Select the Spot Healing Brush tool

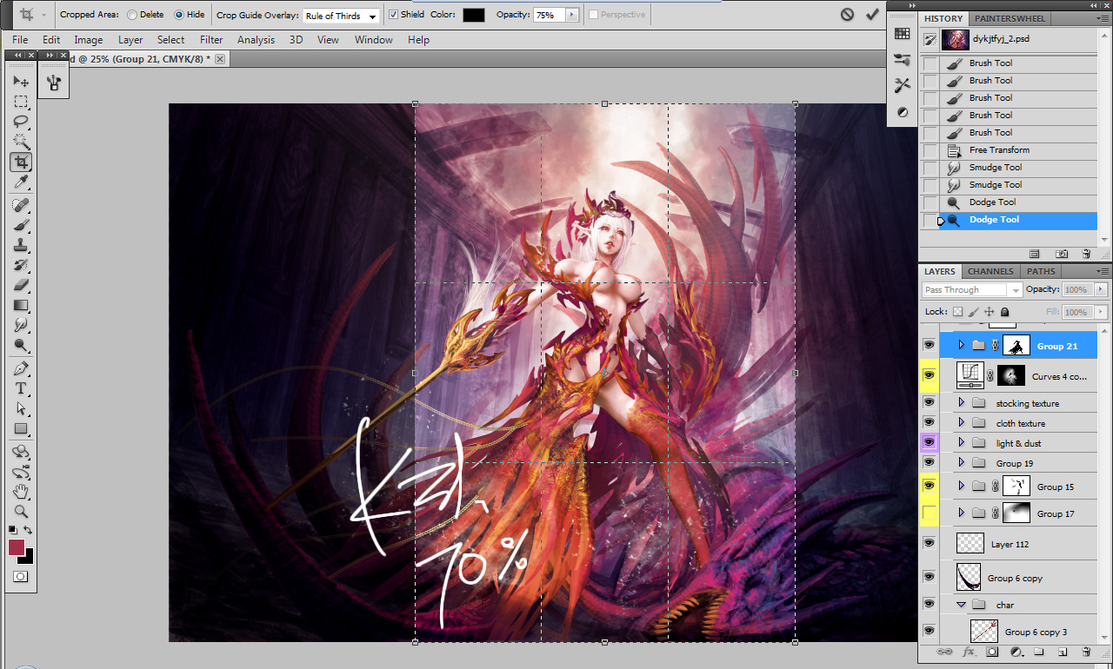21,205
